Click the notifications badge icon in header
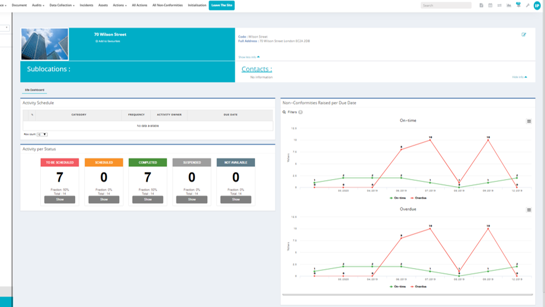545x307 pixels. [x=518, y=5]
